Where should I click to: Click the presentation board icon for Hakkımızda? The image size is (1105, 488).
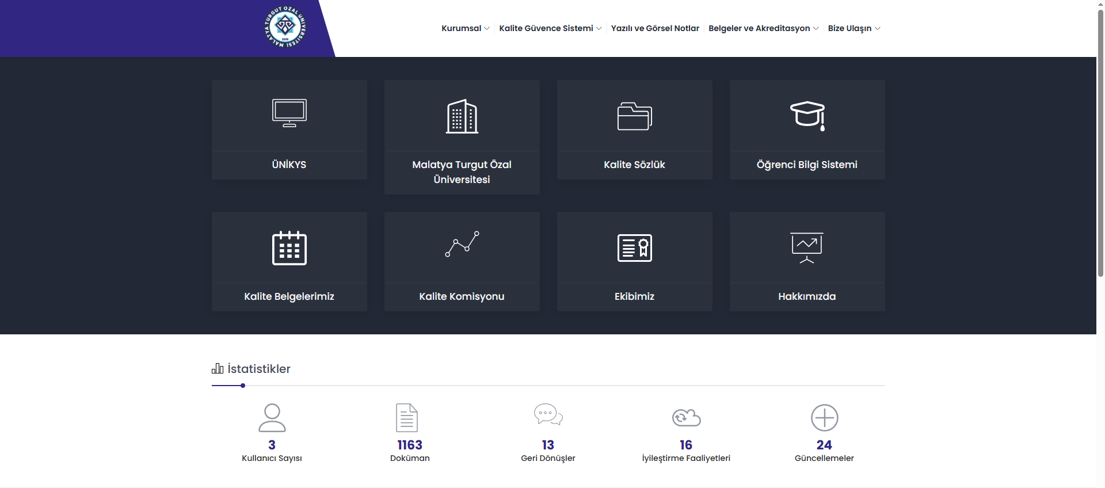[x=807, y=248]
